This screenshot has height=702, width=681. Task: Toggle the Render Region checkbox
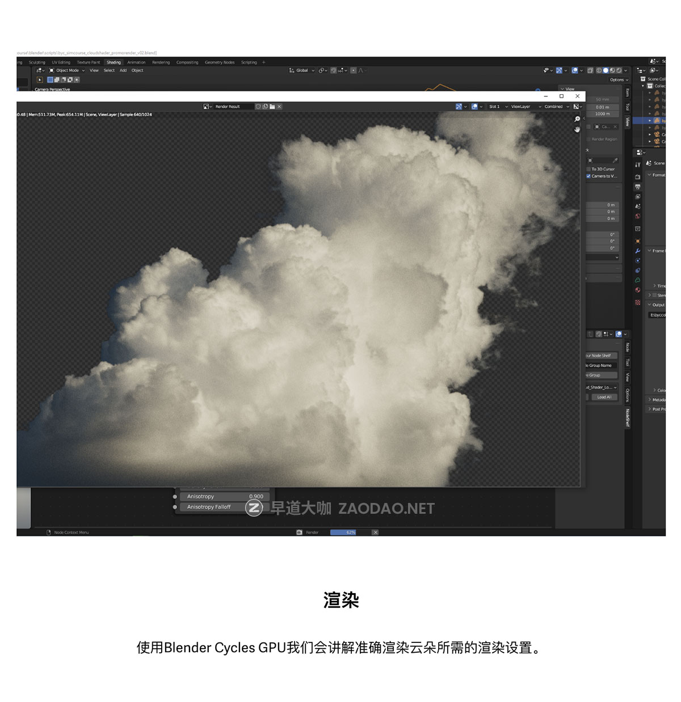pyautogui.click(x=588, y=139)
